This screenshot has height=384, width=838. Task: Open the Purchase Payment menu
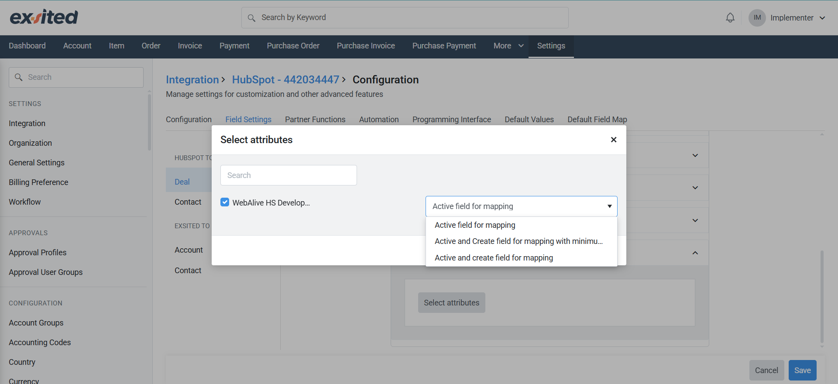point(444,46)
